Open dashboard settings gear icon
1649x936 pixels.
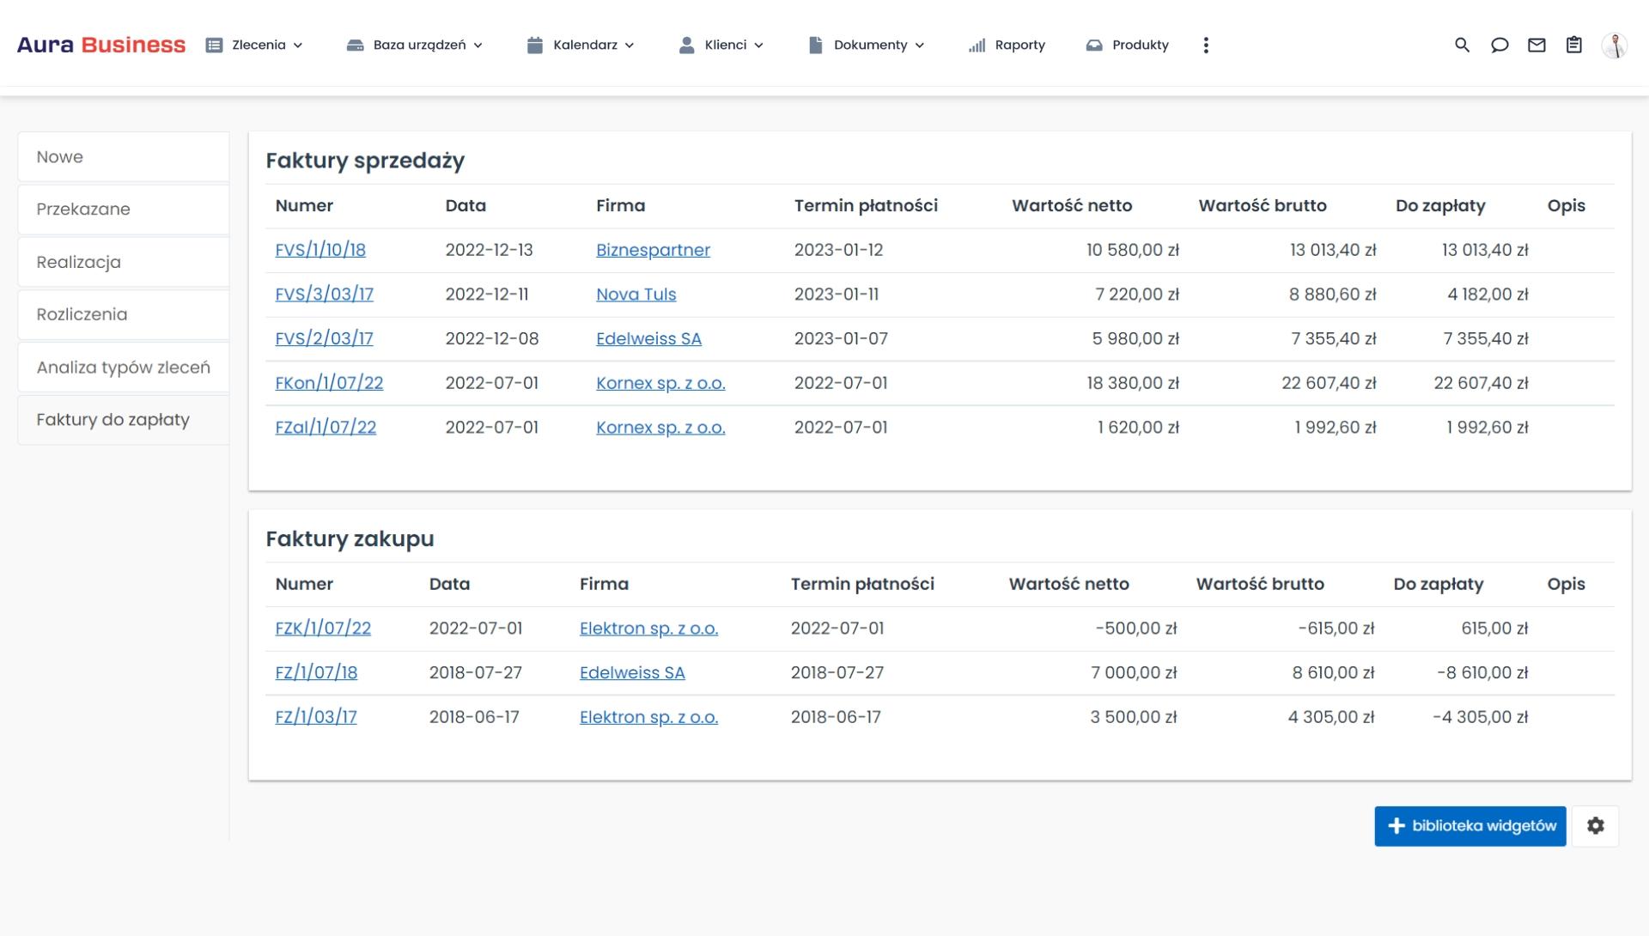(x=1596, y=825)
